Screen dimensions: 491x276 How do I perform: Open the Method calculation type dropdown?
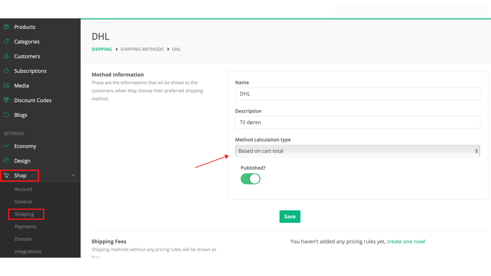[358, 151]
